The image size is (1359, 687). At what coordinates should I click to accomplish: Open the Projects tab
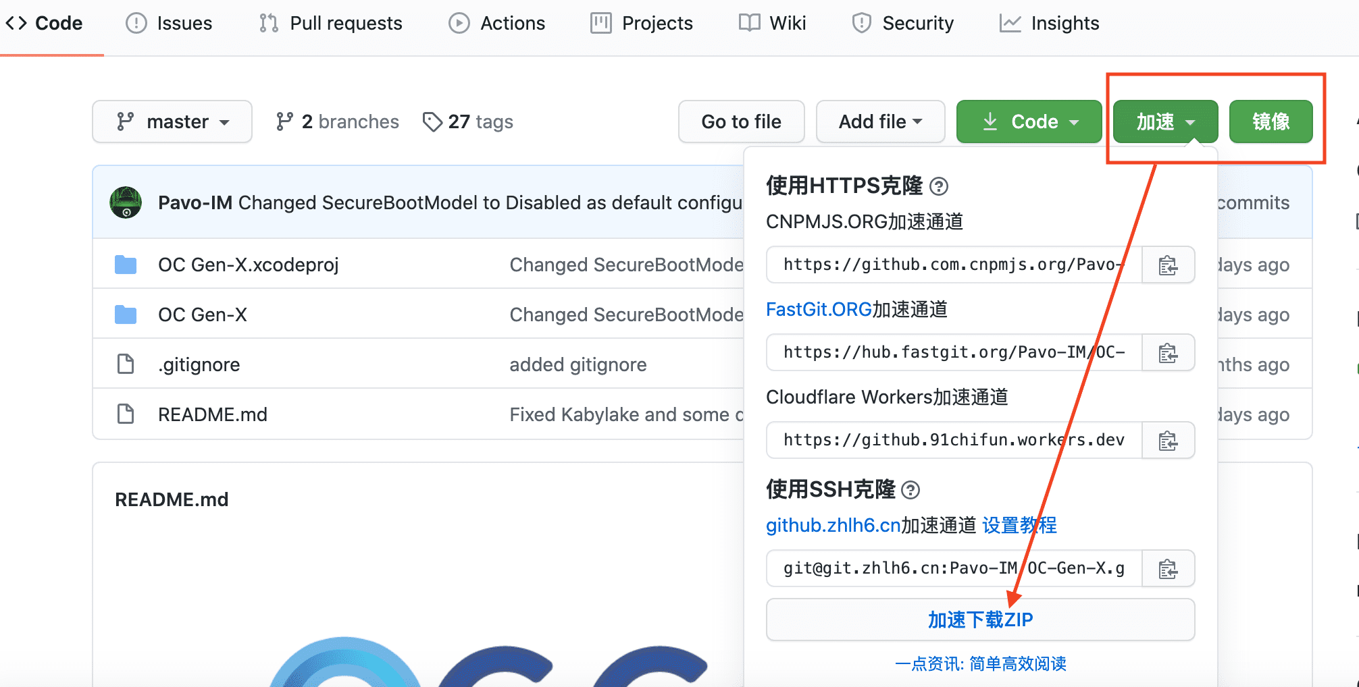tap(642, 24)
